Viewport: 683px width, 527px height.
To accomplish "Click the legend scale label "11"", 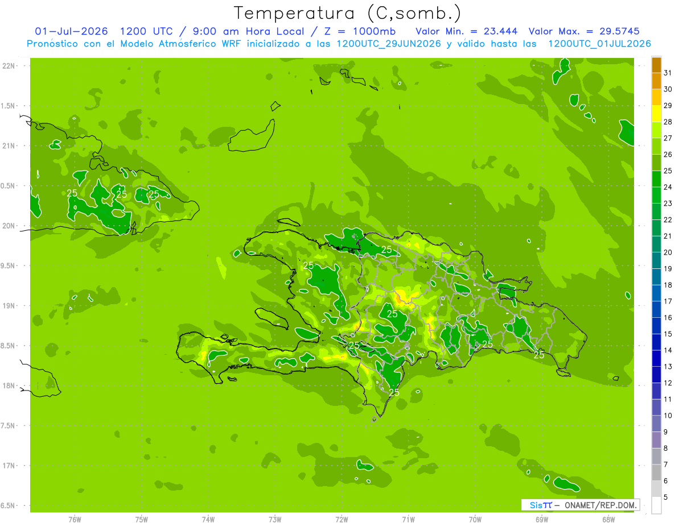I will [668, 399].
